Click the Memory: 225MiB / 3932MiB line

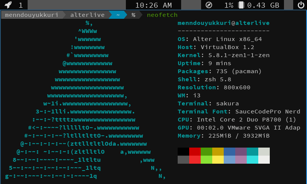[x=224, y=136]
